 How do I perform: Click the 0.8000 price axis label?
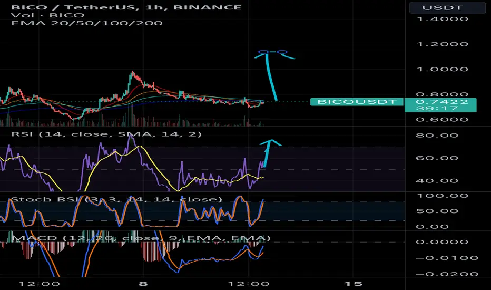point(442,94)
